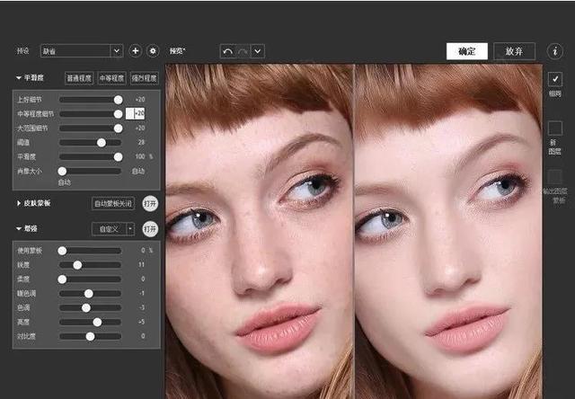The width and height of the screenshot is (575, 399).
Task: Select 强烈程度 smoothing level
Action: click(144, 78)
